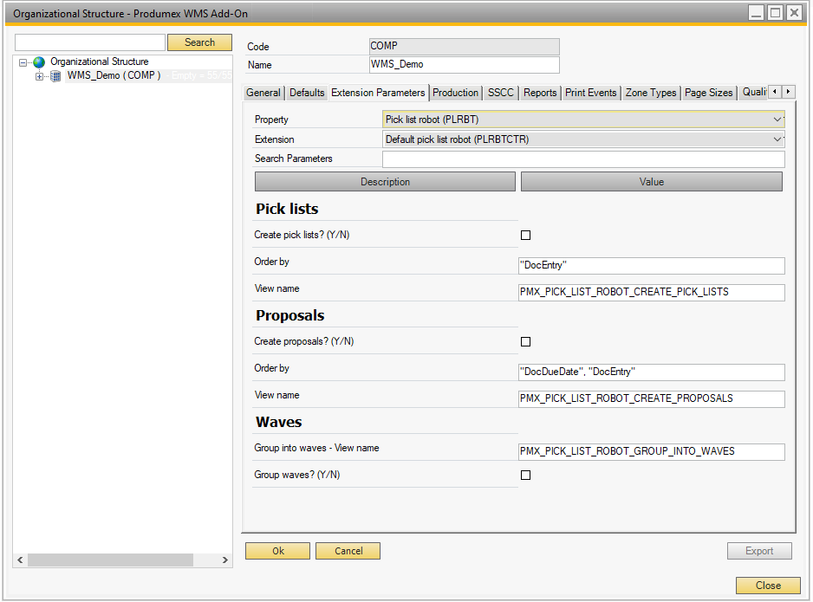Image resolution: width=813 pixels, height=602 pixels.
Task: Open the Extension dropdown list
Action: pos(777,139)
